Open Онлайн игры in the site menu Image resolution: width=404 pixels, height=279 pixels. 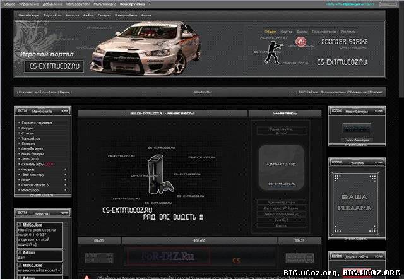[32, 149]
